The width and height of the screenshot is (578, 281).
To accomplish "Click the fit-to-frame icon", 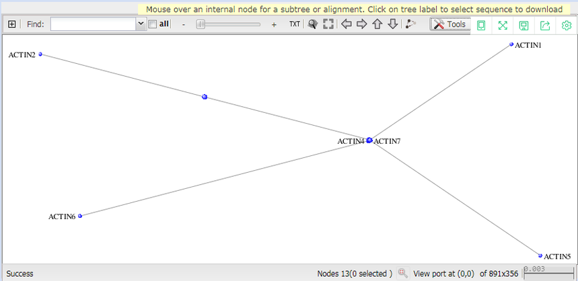I will [328, 24].
